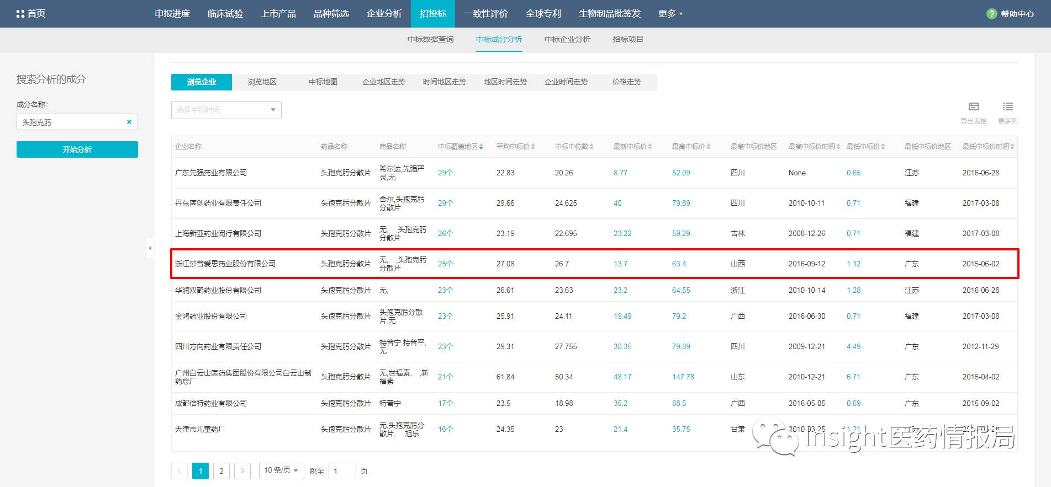Select the 中标地图 tab

[x=323, y=82]
